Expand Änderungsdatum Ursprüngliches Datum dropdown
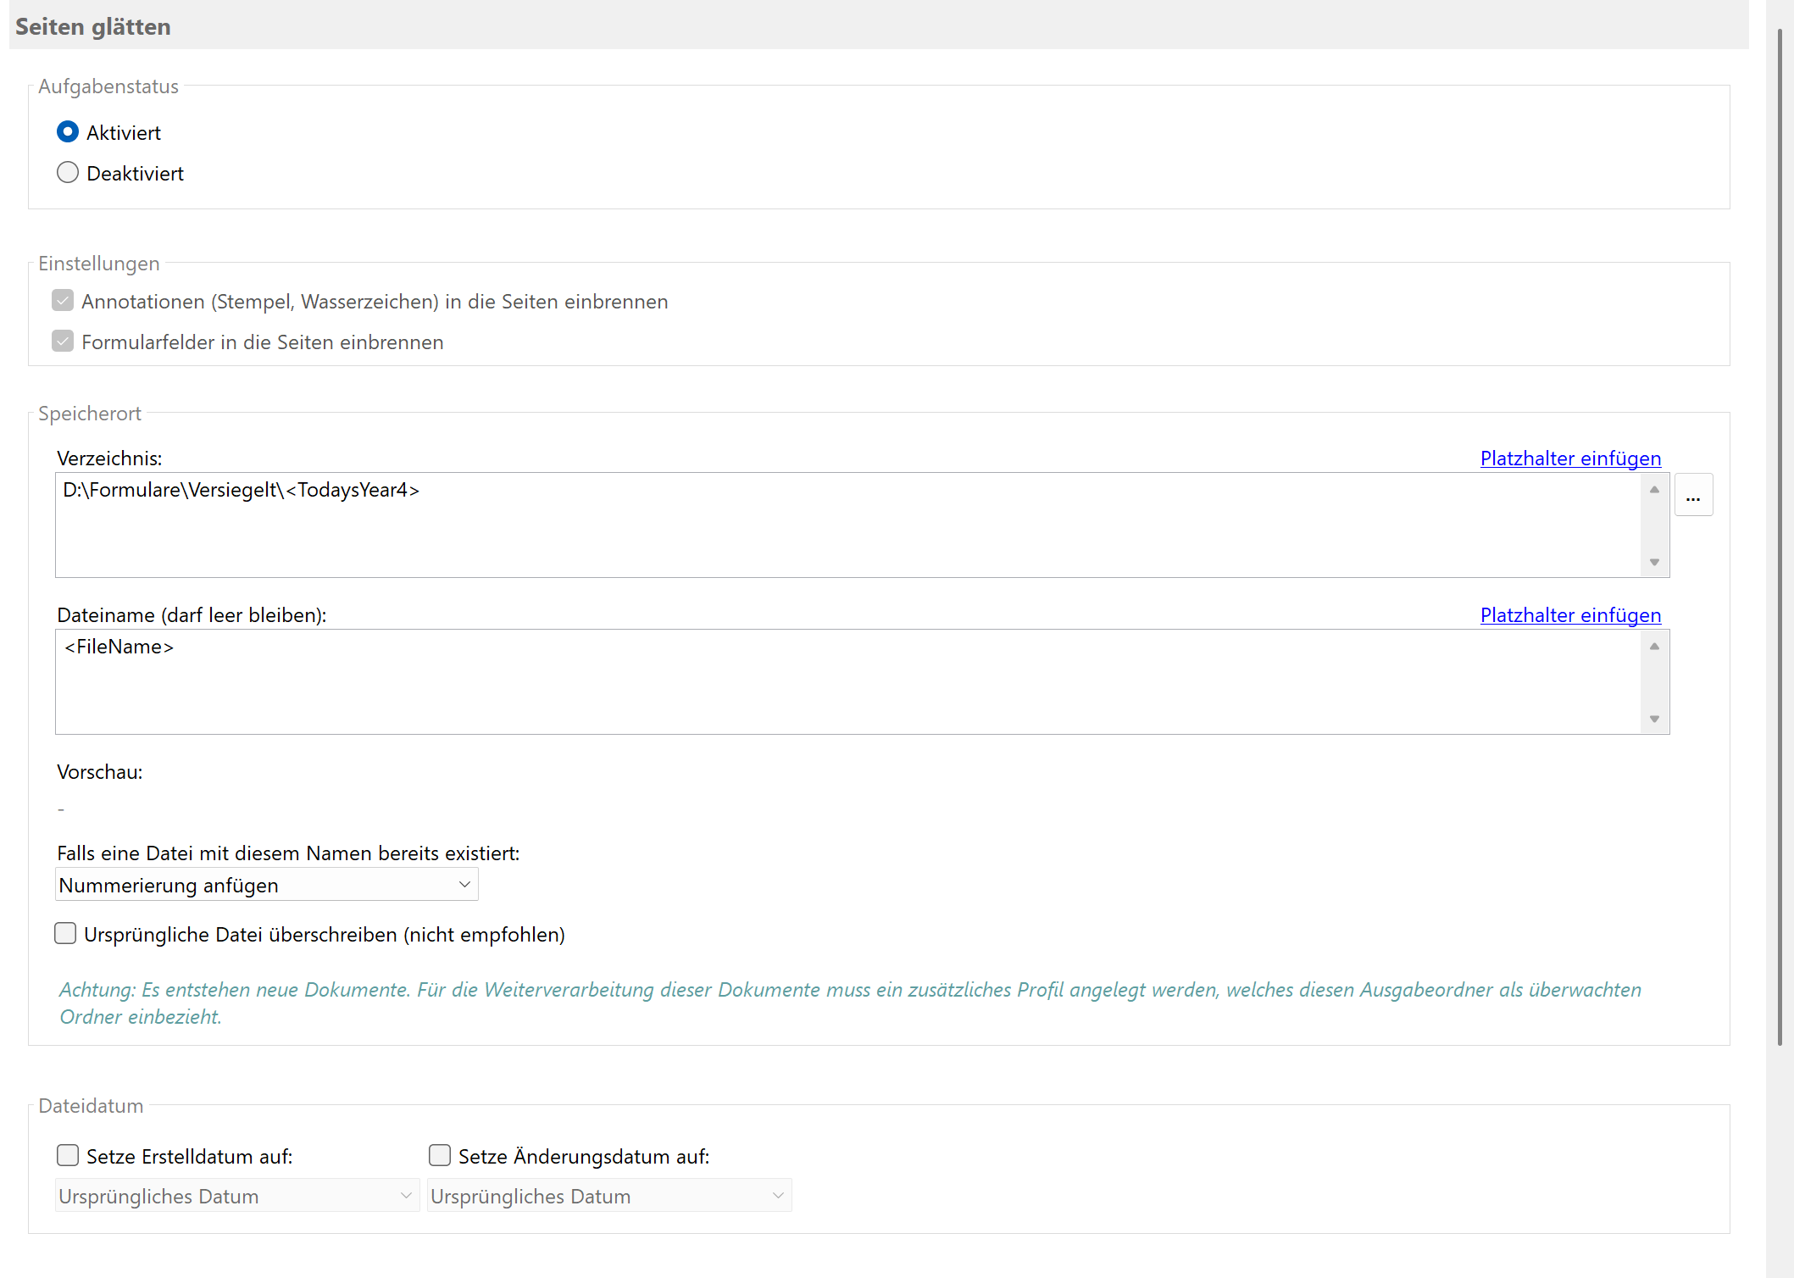 tap(608, 1196)
